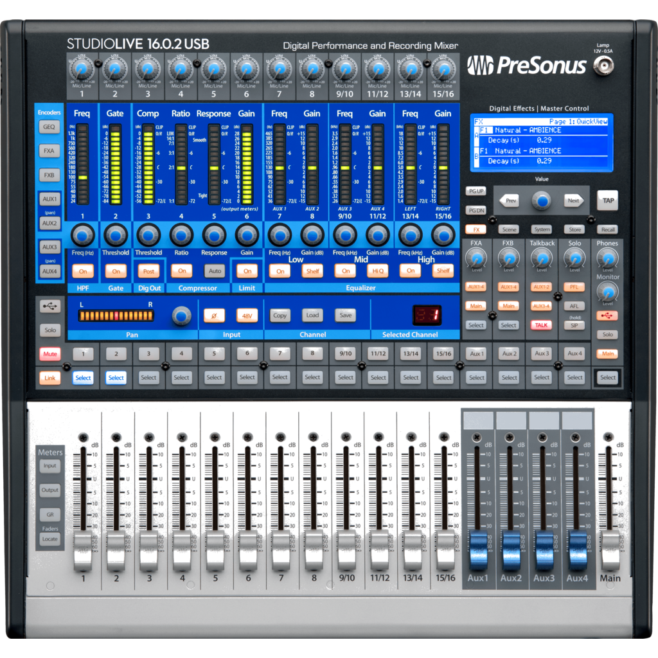
Task: Click the Lamp connector socket
Action: tap(603, 65)
